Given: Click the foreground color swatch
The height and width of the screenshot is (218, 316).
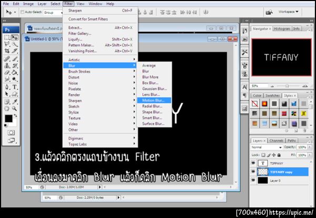Looking at the screenshot, I should [8, 118].
